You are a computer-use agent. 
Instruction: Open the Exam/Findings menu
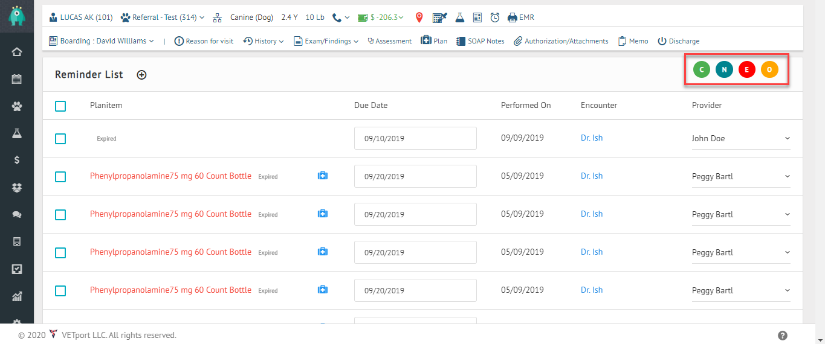point(326,41)
